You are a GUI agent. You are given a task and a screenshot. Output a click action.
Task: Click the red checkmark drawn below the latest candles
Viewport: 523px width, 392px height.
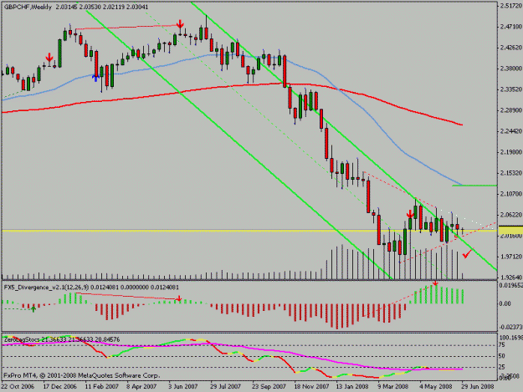pos(467,253)
